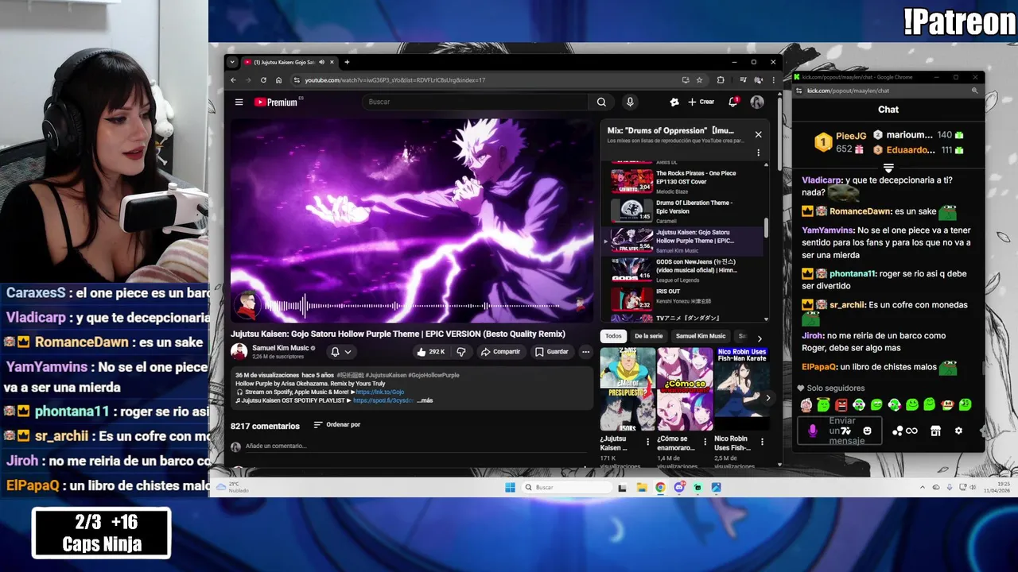Image resolution: width=1018 pixels, height=572 pixels.
Task: Select the Samuel Kim Music filter chip
Action: tap(701, 336)
